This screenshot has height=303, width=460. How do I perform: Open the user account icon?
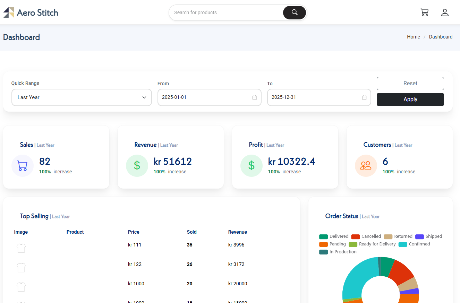(x=445, y=12)
